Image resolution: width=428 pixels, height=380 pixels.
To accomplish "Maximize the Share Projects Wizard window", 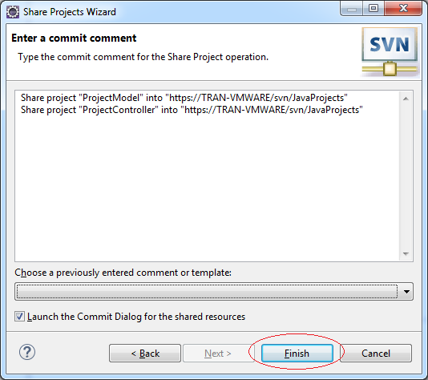I will [x=373, y=9].
